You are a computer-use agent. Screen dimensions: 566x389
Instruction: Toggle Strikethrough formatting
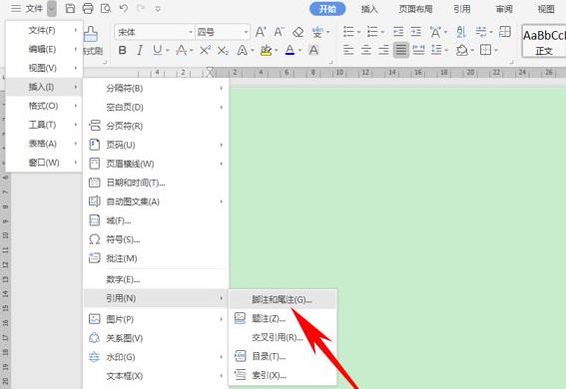point(182,50)
